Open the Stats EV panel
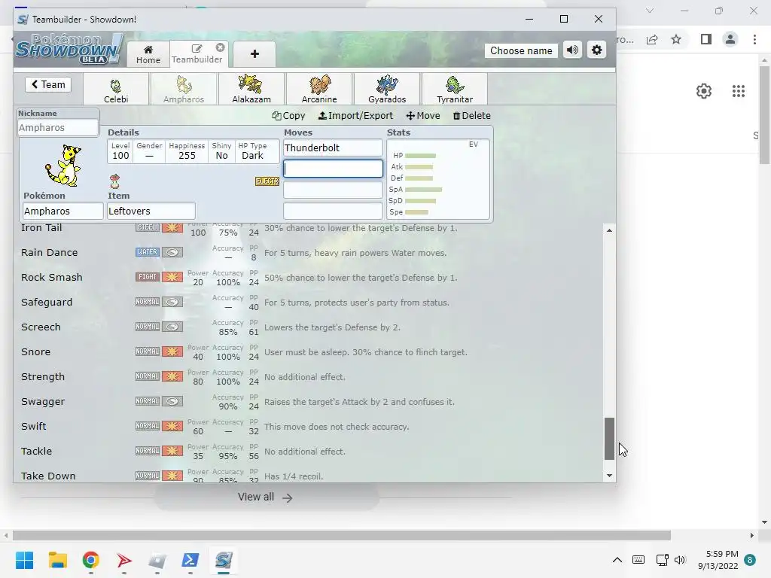This screenshot has width=771, height=578. pyautogui.click(x=438, y=179)
